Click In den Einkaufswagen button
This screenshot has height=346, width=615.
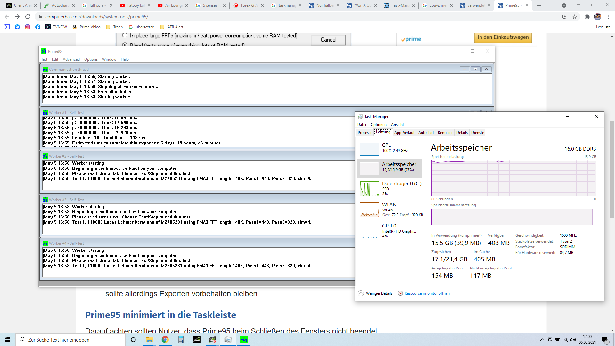[x=503, y=37]
